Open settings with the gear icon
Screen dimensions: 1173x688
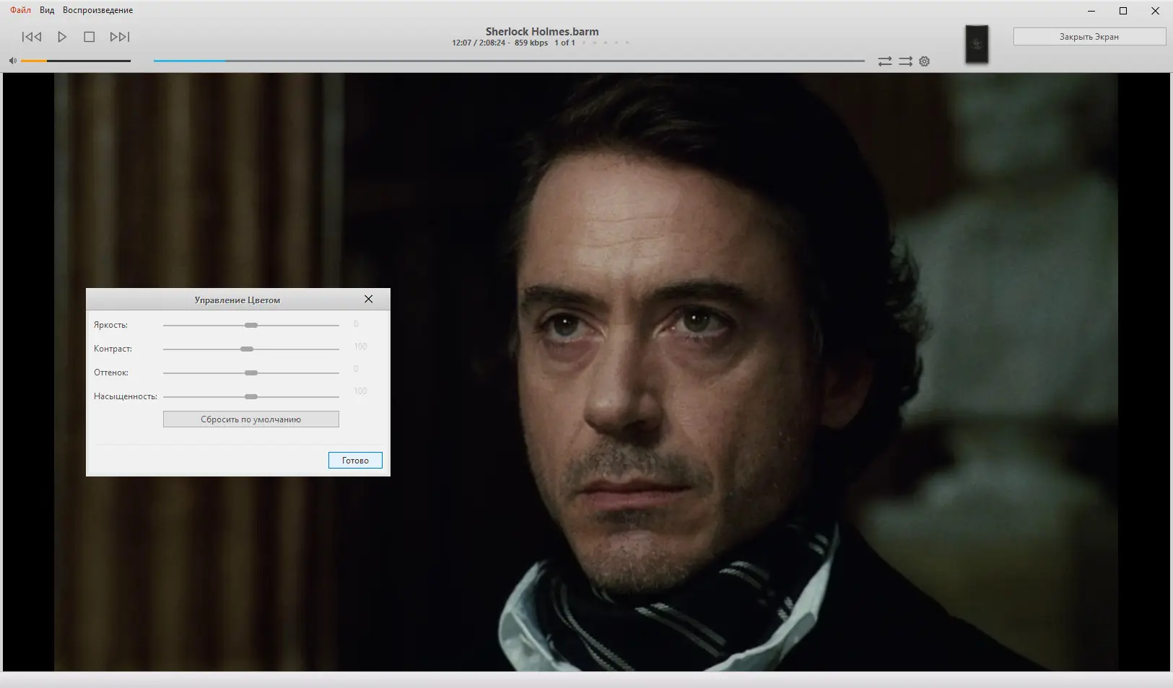(925, 61)
